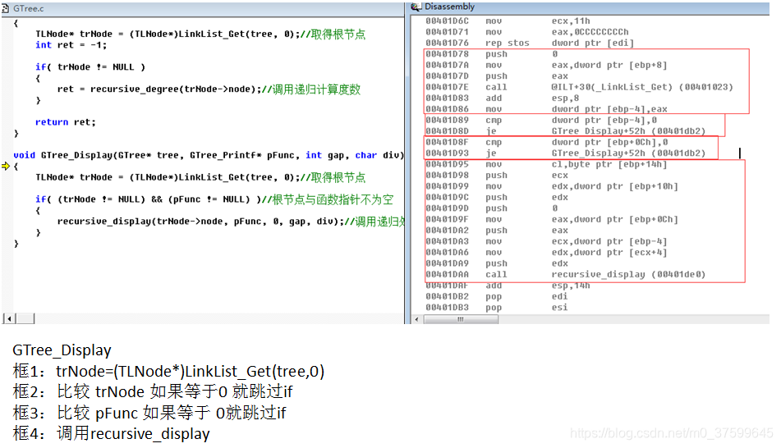Click disassembly line 00401D9F mov eax,[ebp+0Ch]

click(552, 219)
